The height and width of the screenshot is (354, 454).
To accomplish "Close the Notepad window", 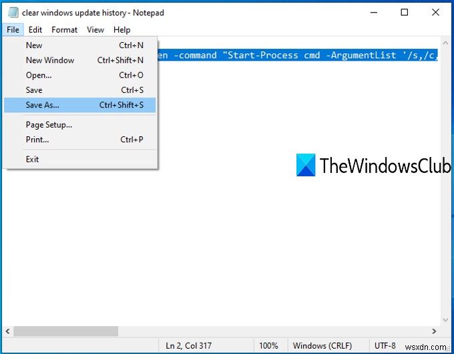I will point(435,13).
